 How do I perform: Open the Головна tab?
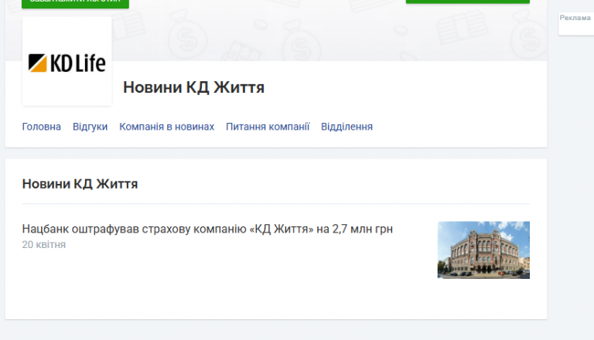click(41, 127)
